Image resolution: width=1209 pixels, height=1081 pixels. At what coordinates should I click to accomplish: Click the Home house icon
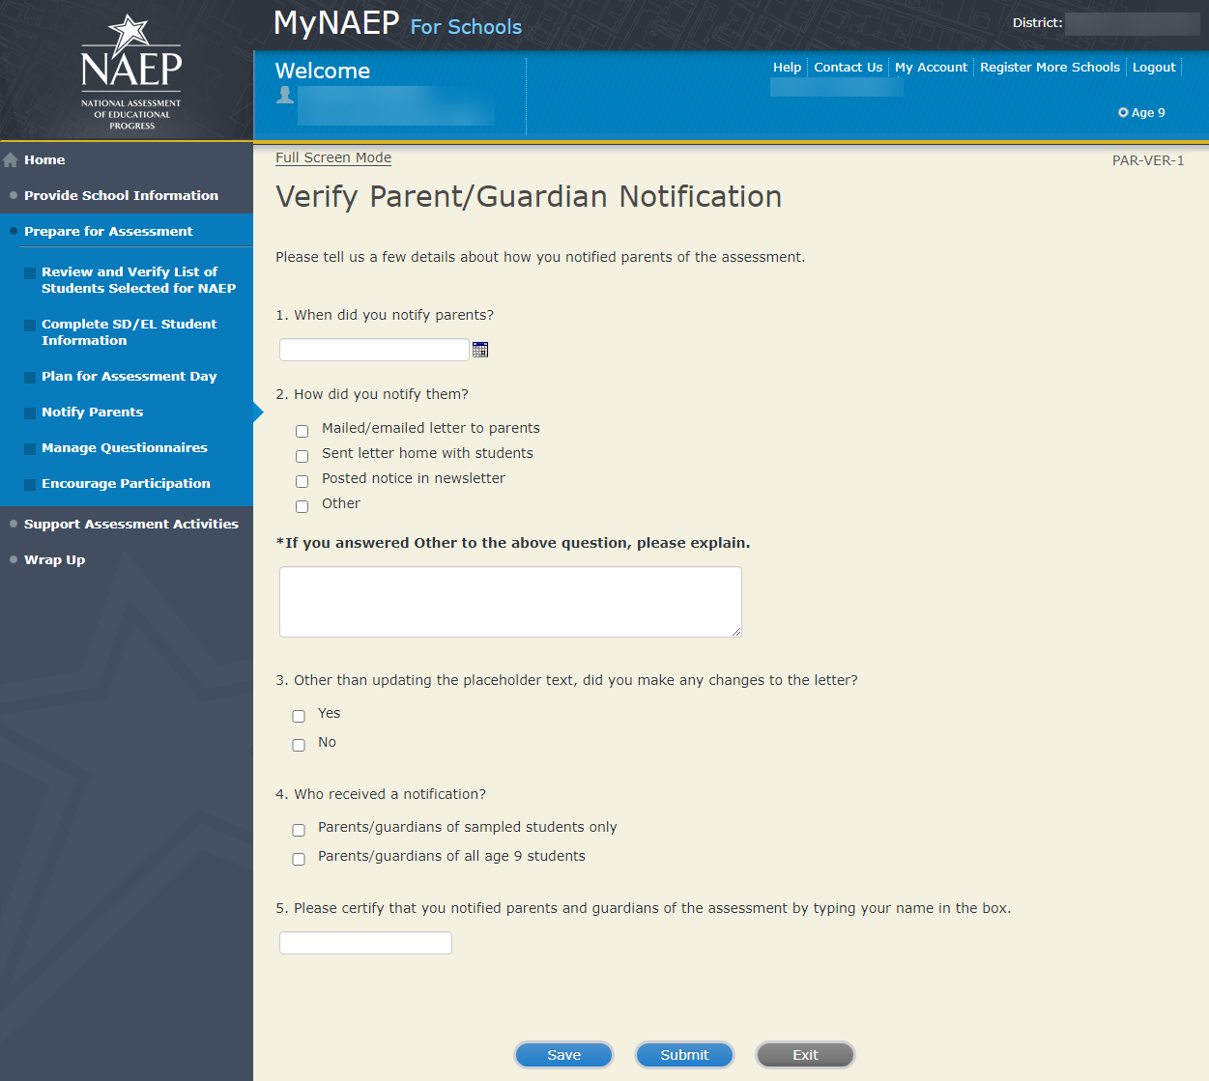coord(12,160)
